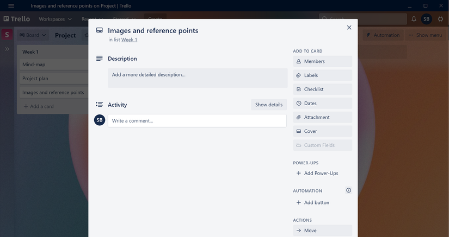Click Add Power-Ups

pyautogui.click(x=317, y=173)
